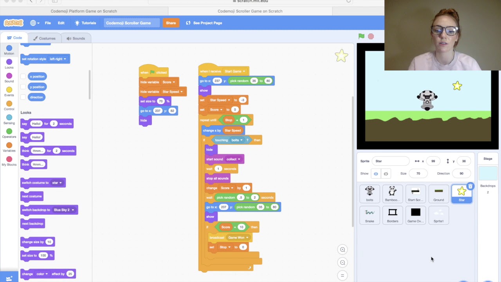
Task: Switch to the Sounds tab
Action: click(76, 38)
